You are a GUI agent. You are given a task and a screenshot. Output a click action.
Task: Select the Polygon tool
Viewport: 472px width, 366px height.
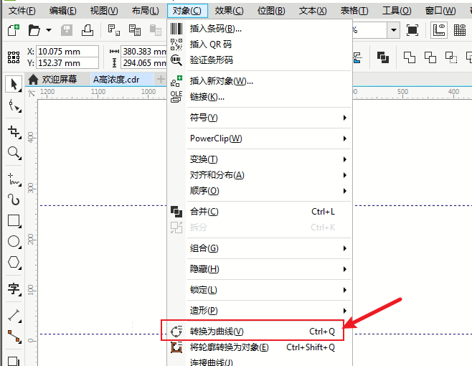click(14, 263)
